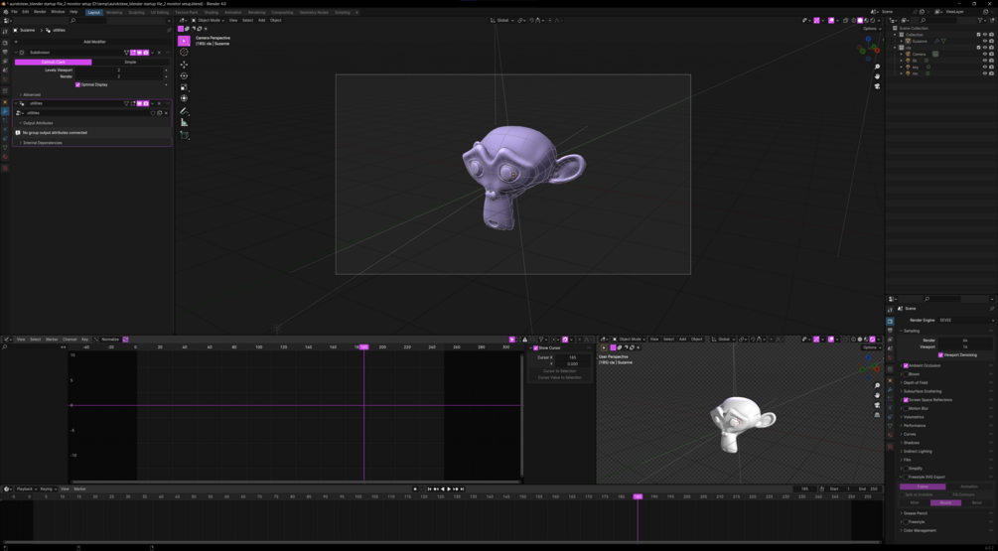This screenshot has width=998, height=551.
Task: Toggle X-ray in main viewport header
Action: [845, 21]
